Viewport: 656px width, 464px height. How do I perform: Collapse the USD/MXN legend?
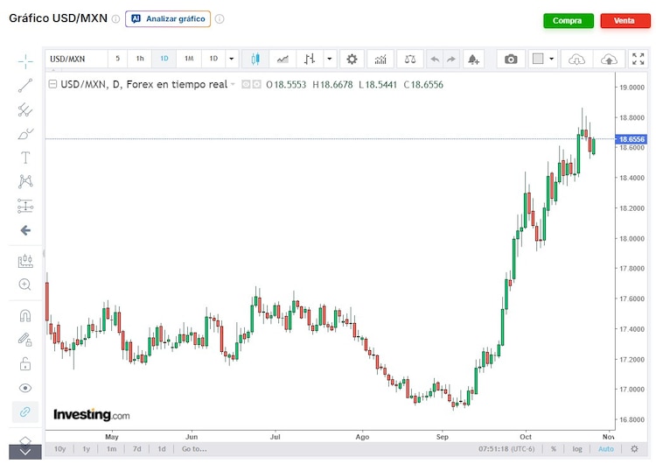[52, 84]
